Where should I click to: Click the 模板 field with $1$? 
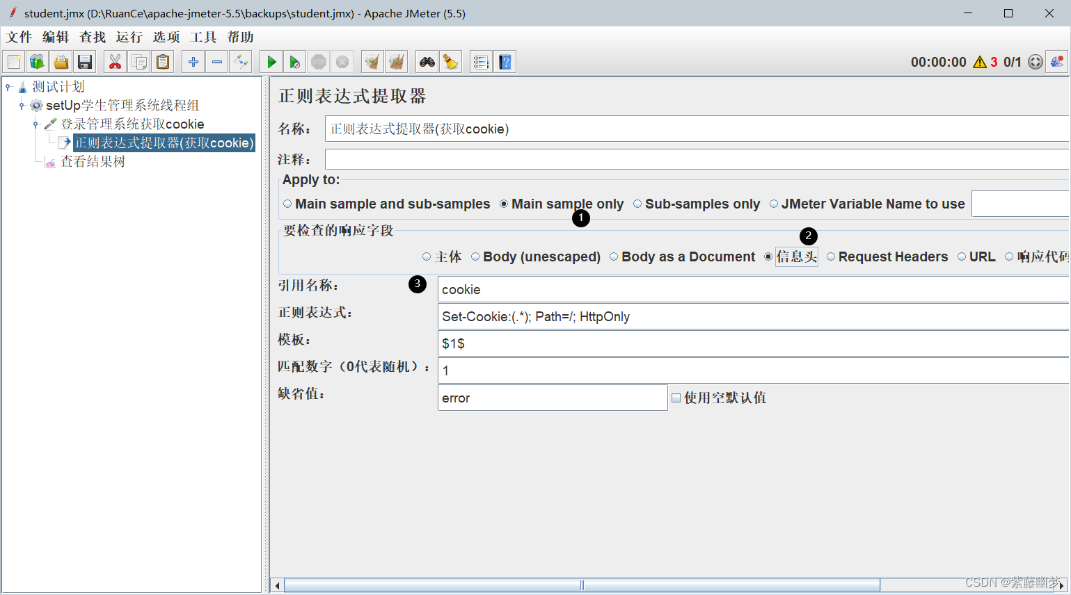[x=753, y=343]
